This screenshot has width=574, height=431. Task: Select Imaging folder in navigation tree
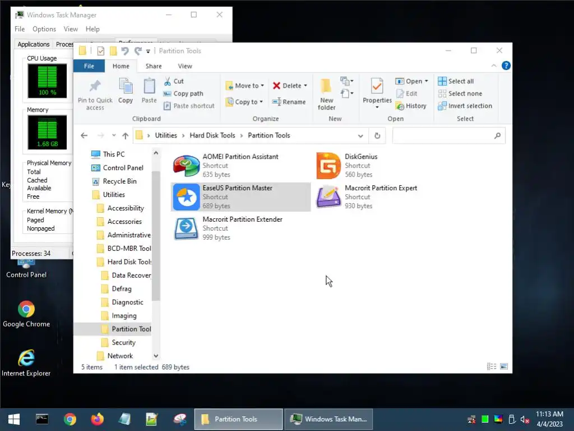124,315
